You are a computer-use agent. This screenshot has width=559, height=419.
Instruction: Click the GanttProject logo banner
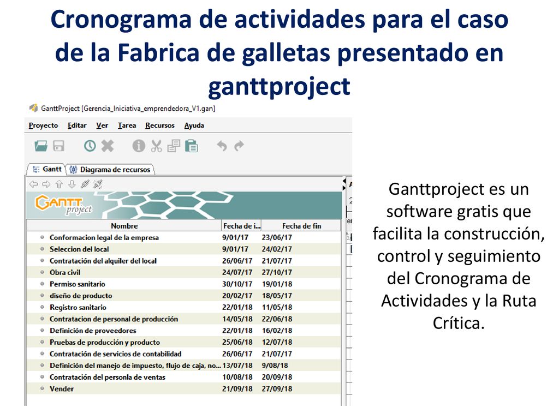click(x=184, y=205)
